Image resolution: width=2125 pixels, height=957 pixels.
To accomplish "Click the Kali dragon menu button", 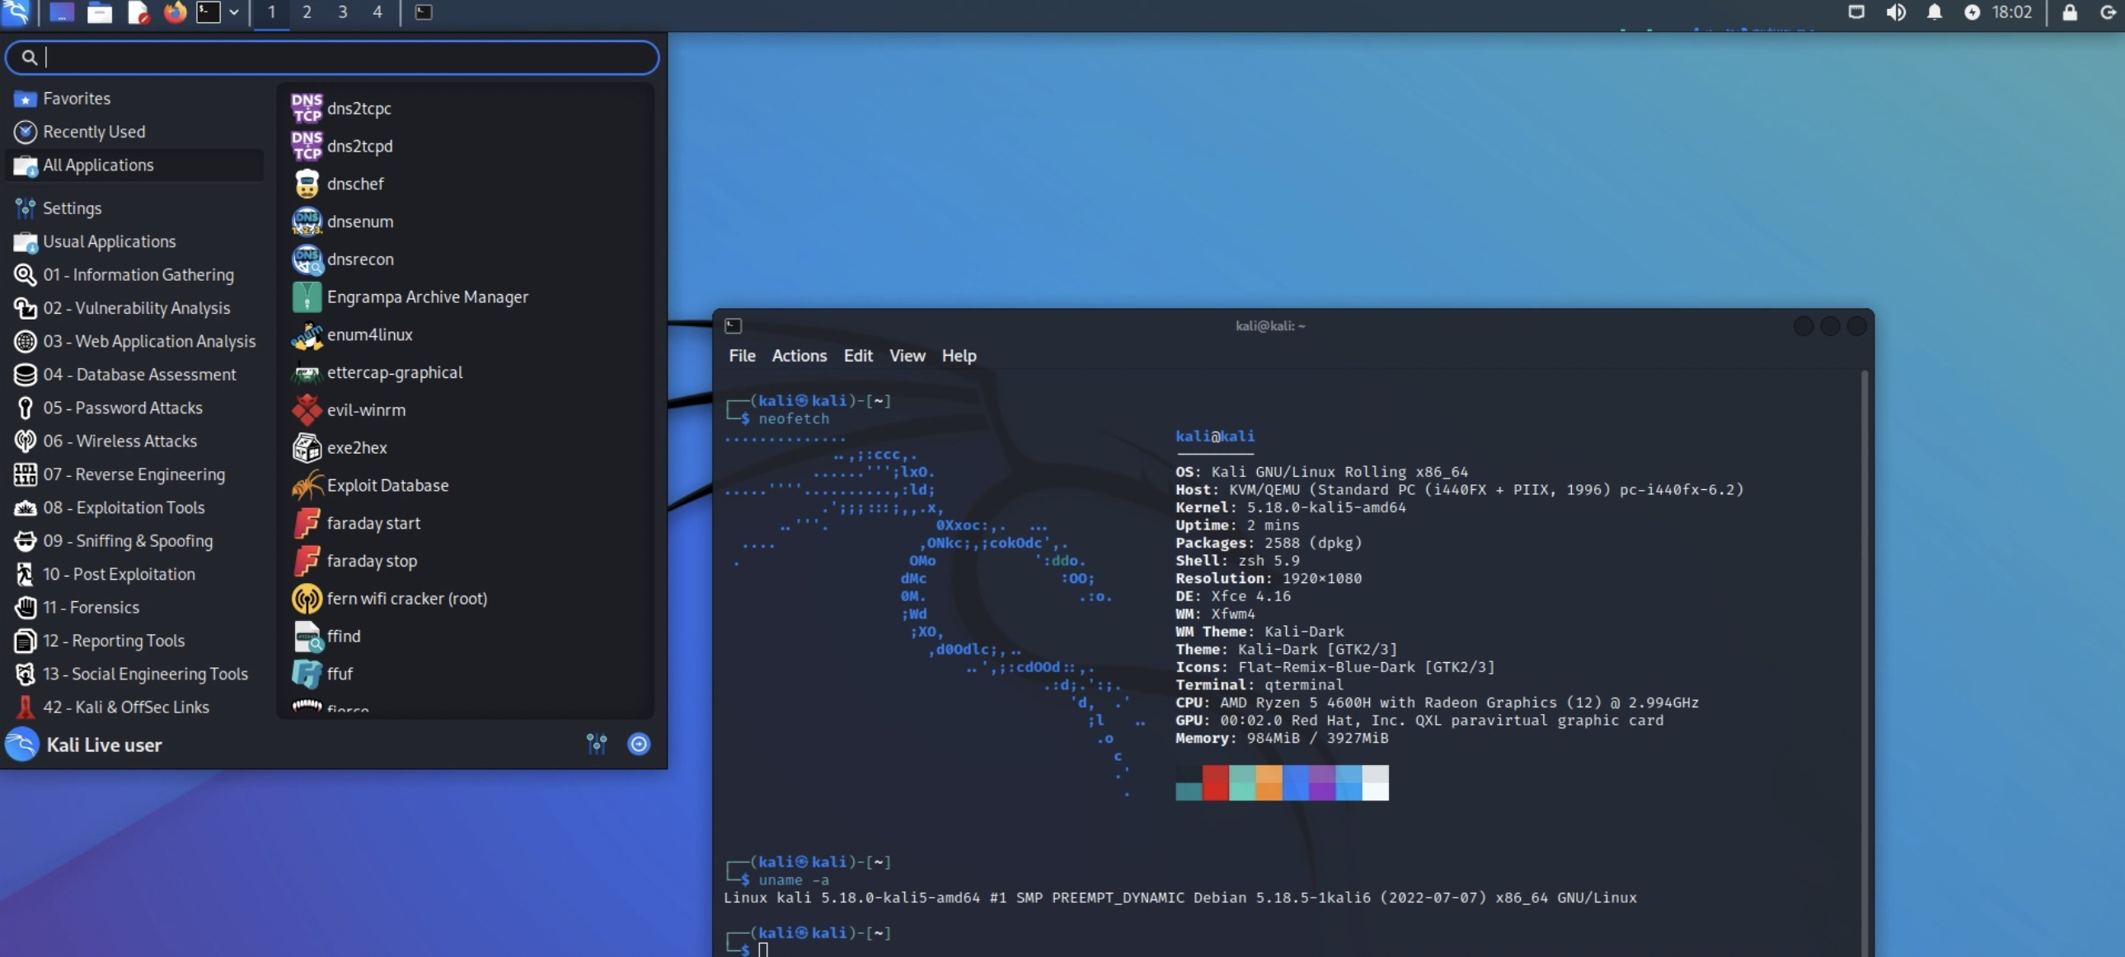I will coord(16,12).
